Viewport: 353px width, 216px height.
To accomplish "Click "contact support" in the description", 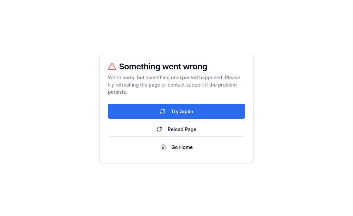I will [x=185, y=85].
